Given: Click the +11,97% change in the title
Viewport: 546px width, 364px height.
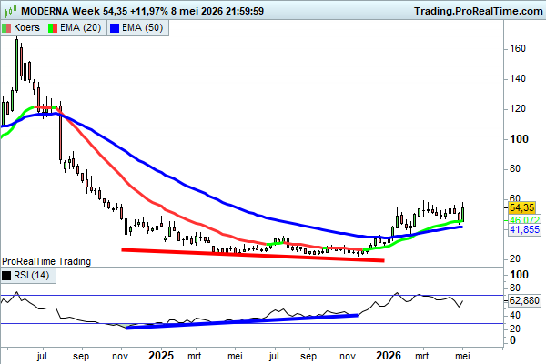Looking at the screenshot, I should (x=149, y=11).
